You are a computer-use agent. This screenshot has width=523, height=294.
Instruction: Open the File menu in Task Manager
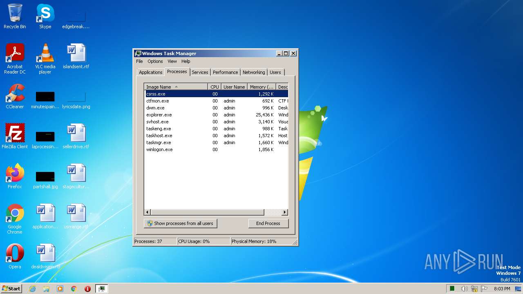tap(139, 61)
